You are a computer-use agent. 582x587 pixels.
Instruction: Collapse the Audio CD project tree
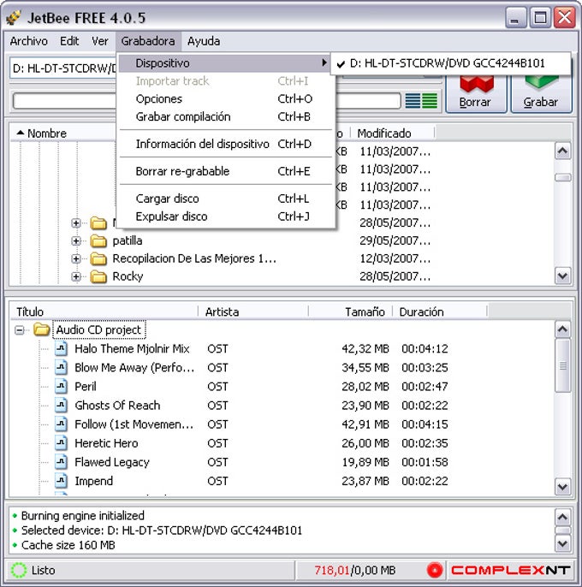(19, 329)
